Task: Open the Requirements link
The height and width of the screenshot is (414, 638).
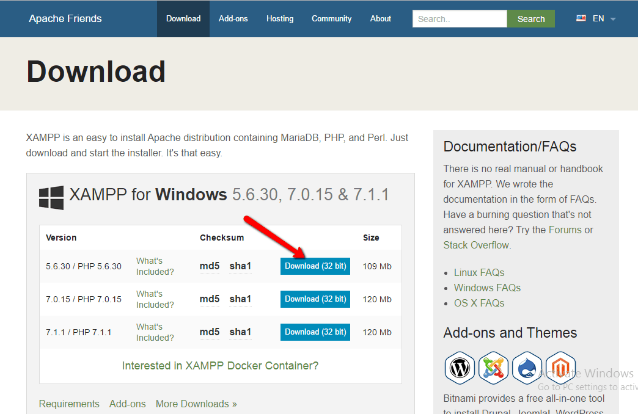Action: click(x=69, y=404)
